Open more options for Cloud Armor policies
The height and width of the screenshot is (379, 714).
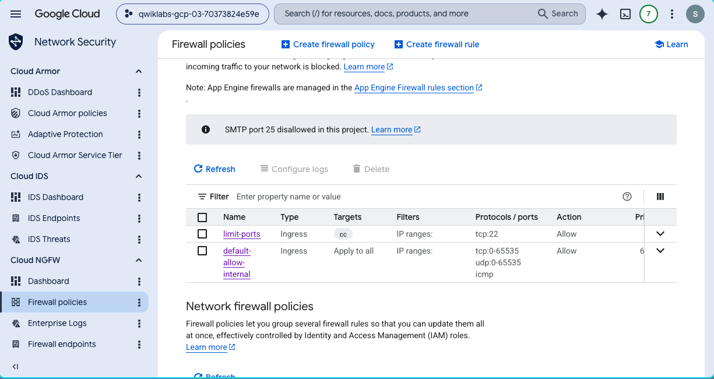point(139,113)
